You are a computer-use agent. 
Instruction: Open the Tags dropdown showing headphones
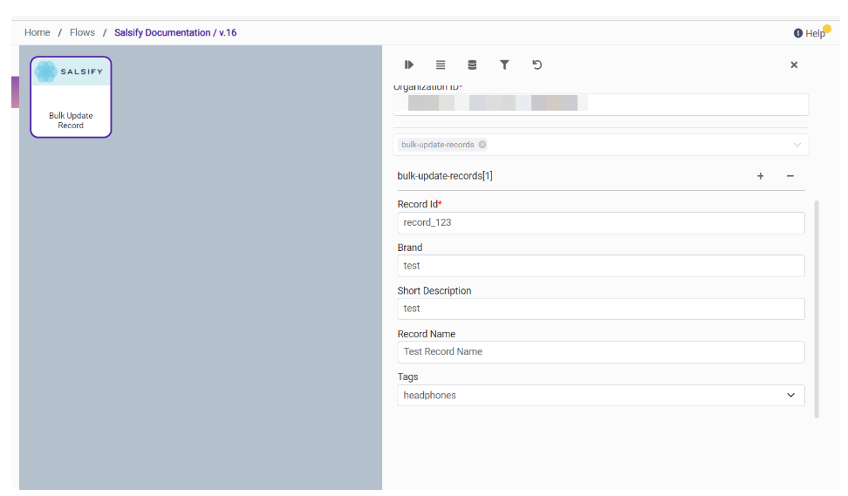click(x=600, y=396)
